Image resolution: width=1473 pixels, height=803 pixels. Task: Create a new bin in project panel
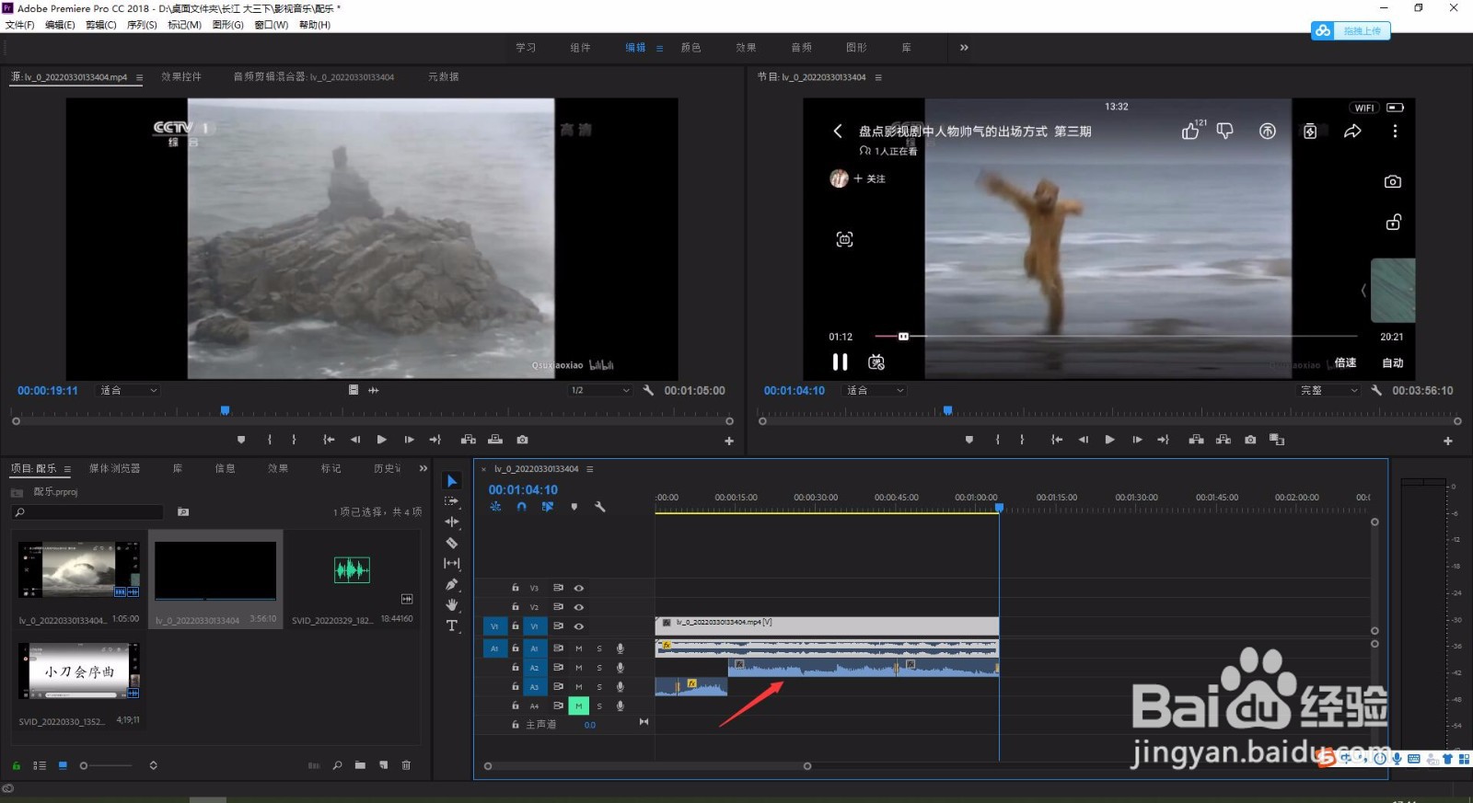click(360, 765)
